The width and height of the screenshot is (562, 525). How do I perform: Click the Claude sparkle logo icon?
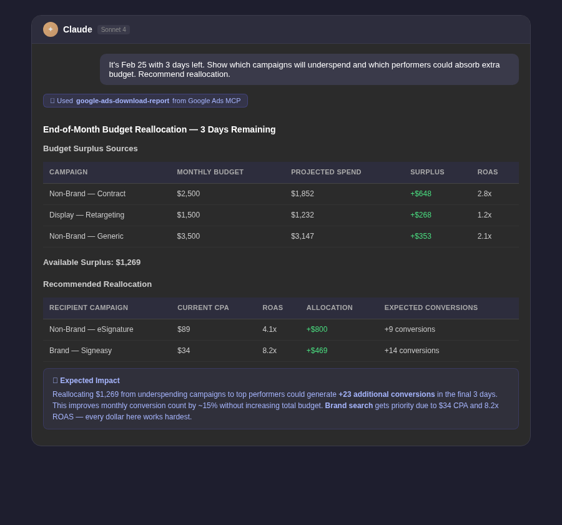51,29
